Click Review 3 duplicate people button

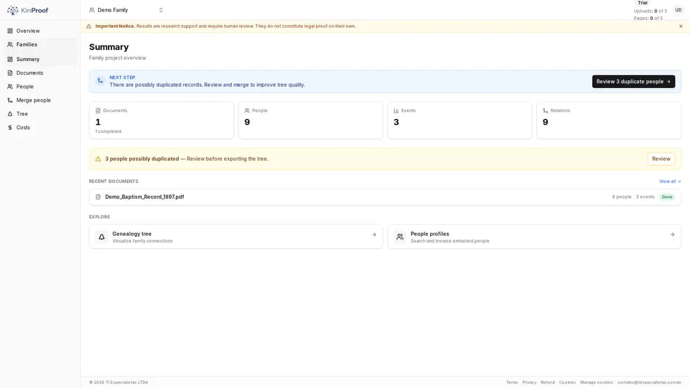[634, 82]
